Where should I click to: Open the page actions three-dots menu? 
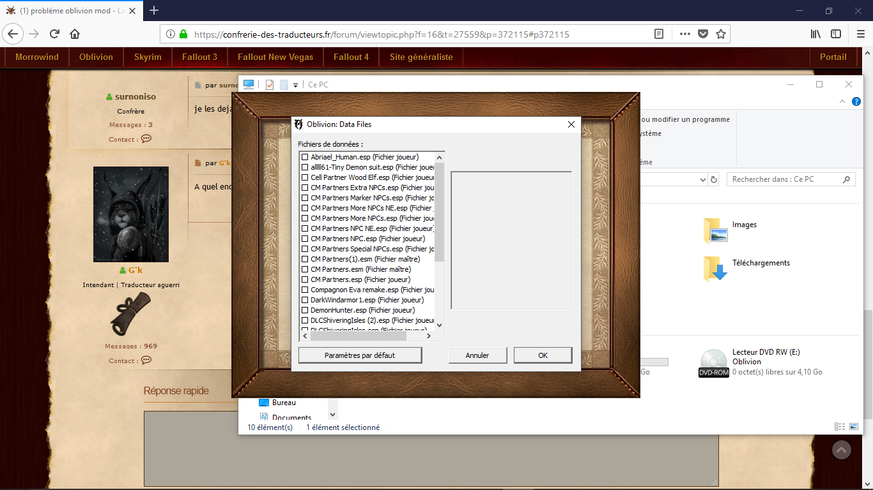tap(684, 34)
